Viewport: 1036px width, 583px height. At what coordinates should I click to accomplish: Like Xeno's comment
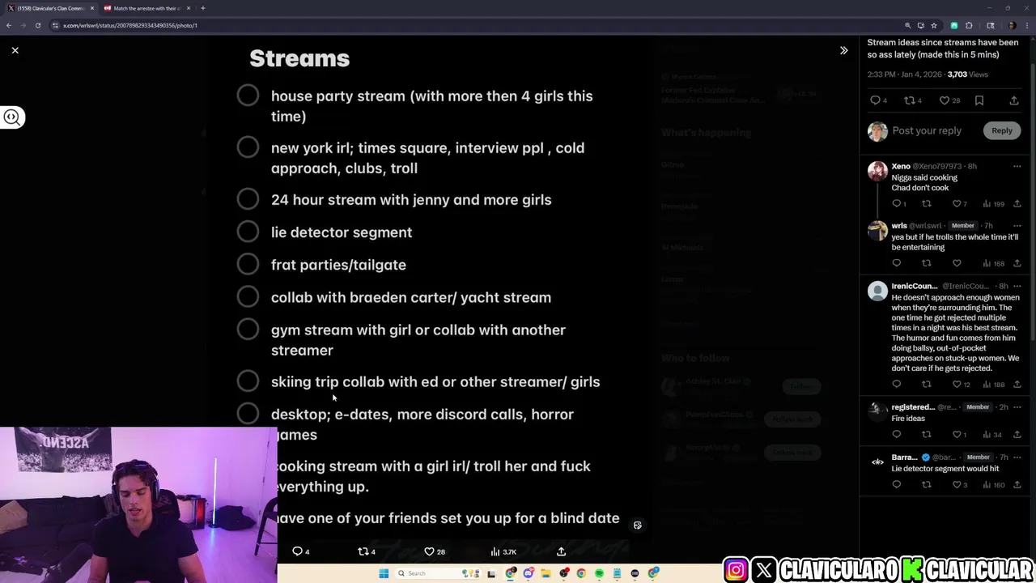point(957,204)
